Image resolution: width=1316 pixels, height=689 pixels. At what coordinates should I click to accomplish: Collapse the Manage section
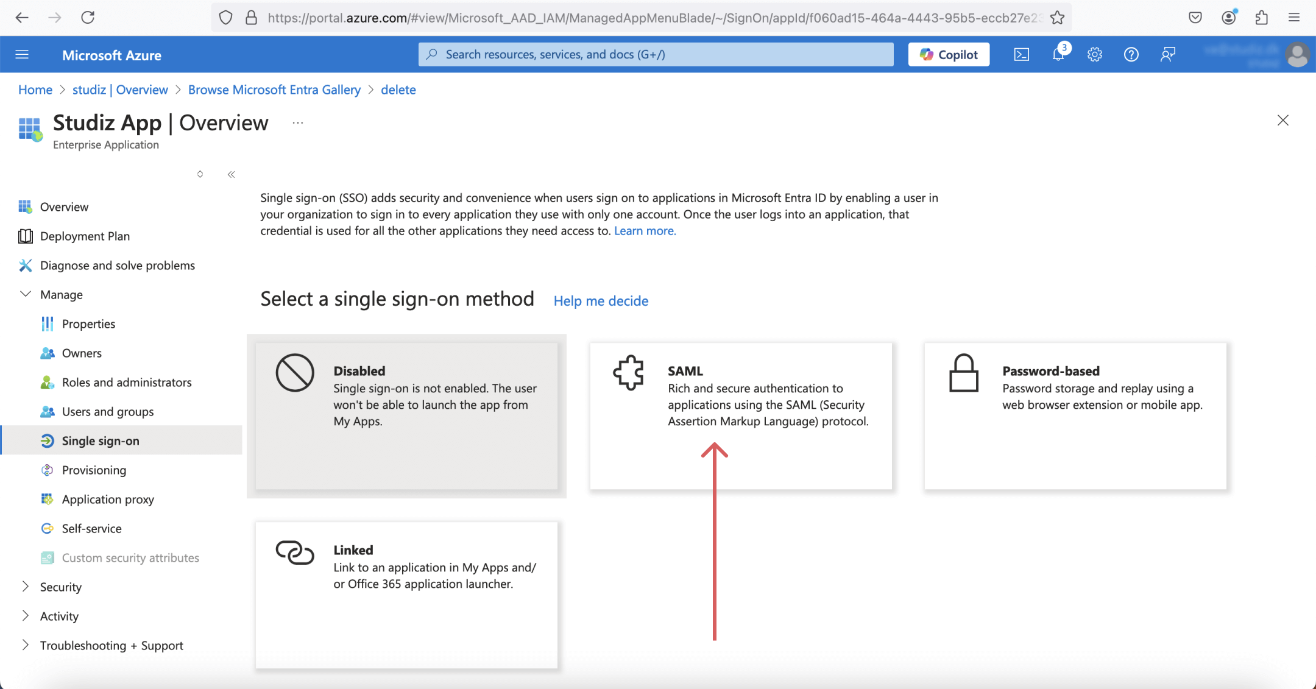pyautogui.click(x=26, y=294)
